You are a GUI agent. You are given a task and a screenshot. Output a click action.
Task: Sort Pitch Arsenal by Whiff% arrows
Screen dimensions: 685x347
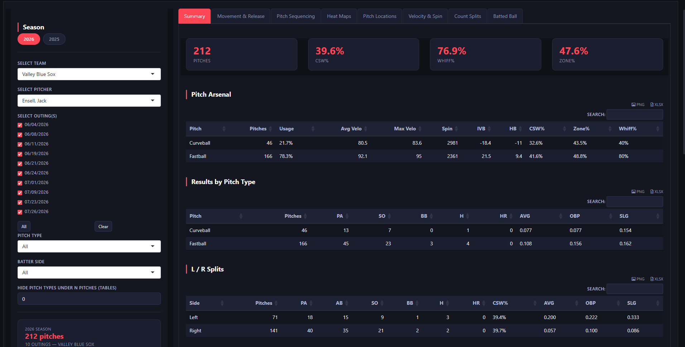click(x=657, y=129)
